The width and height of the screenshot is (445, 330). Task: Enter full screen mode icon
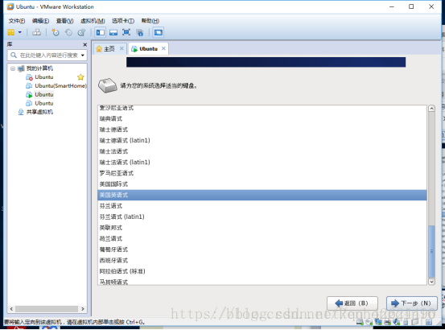click(126, 32)
